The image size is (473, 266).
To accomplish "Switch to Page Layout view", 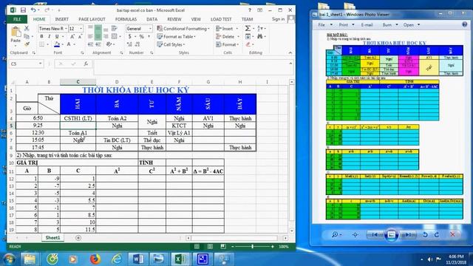I will point(210,246).
